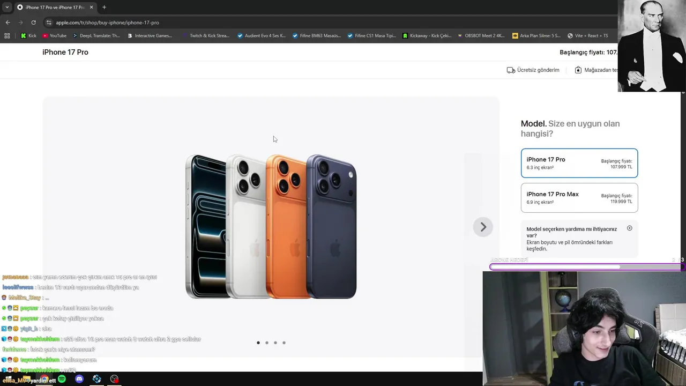Click the Başlangıç fiyatı header price text
The height and width of the screenshot is (386, 686).
pyautogui.click(x=588, y=52)
